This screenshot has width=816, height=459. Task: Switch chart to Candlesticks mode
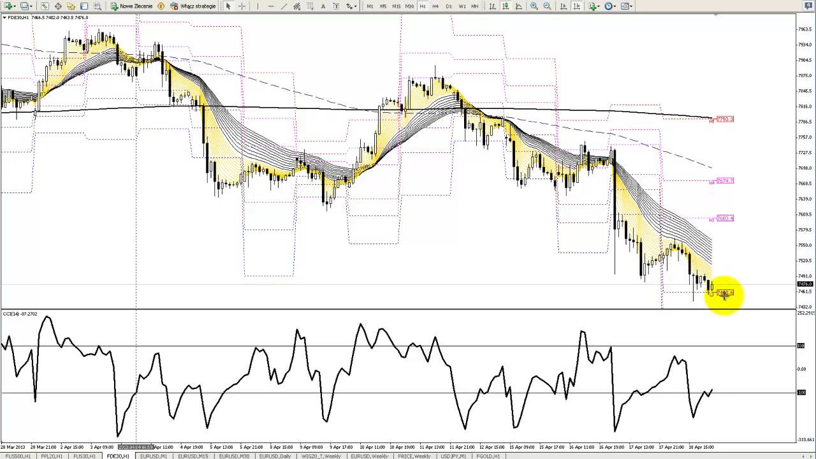506,6
